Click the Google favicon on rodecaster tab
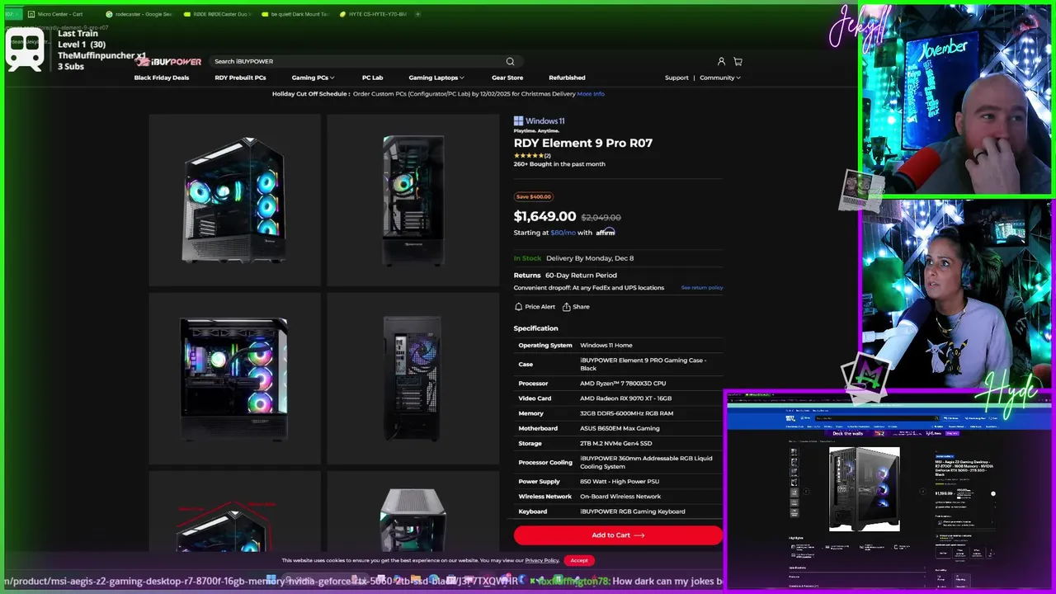 point(109,14)
